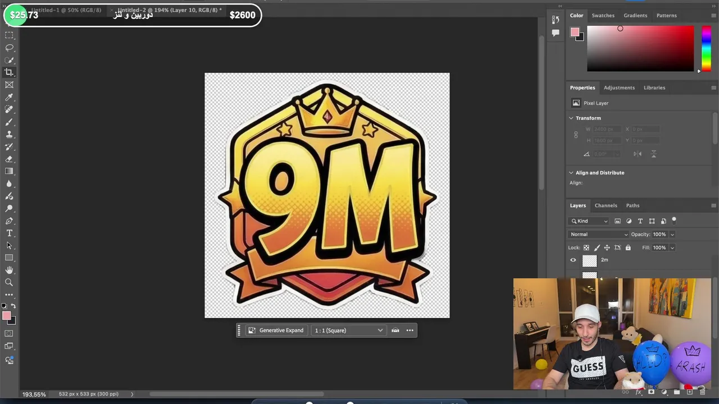
Task: Filter layers by pixel layers
Action: coord(617,221)
